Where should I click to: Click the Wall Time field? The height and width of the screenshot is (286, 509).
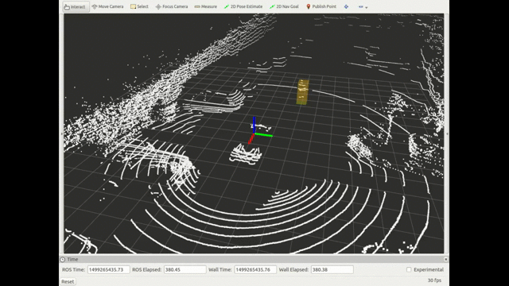(255, 269)
